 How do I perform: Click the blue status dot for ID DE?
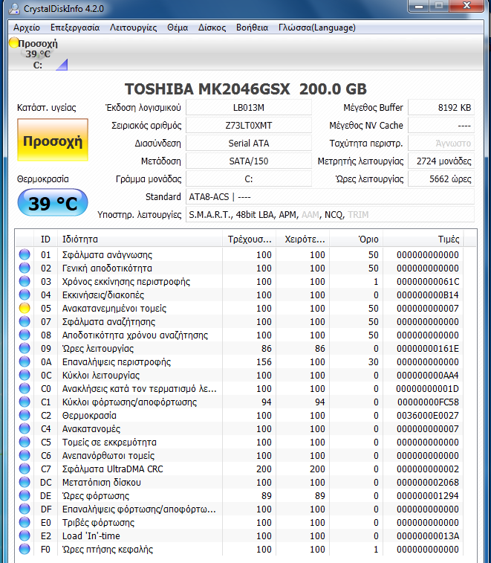pyautogui.click(x=25, y=495)
